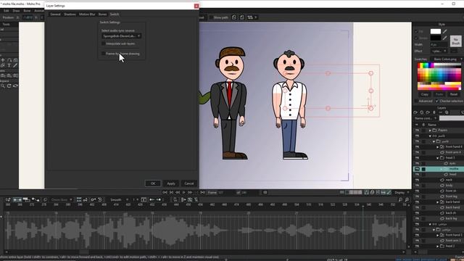Click the stroke color eyedropper icon

tap(444, 38)
